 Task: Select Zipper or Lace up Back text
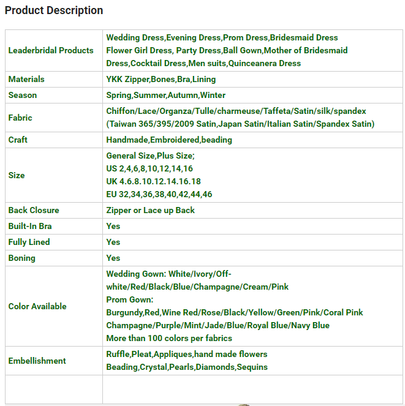pyautogui.click(x=150, y=210)
